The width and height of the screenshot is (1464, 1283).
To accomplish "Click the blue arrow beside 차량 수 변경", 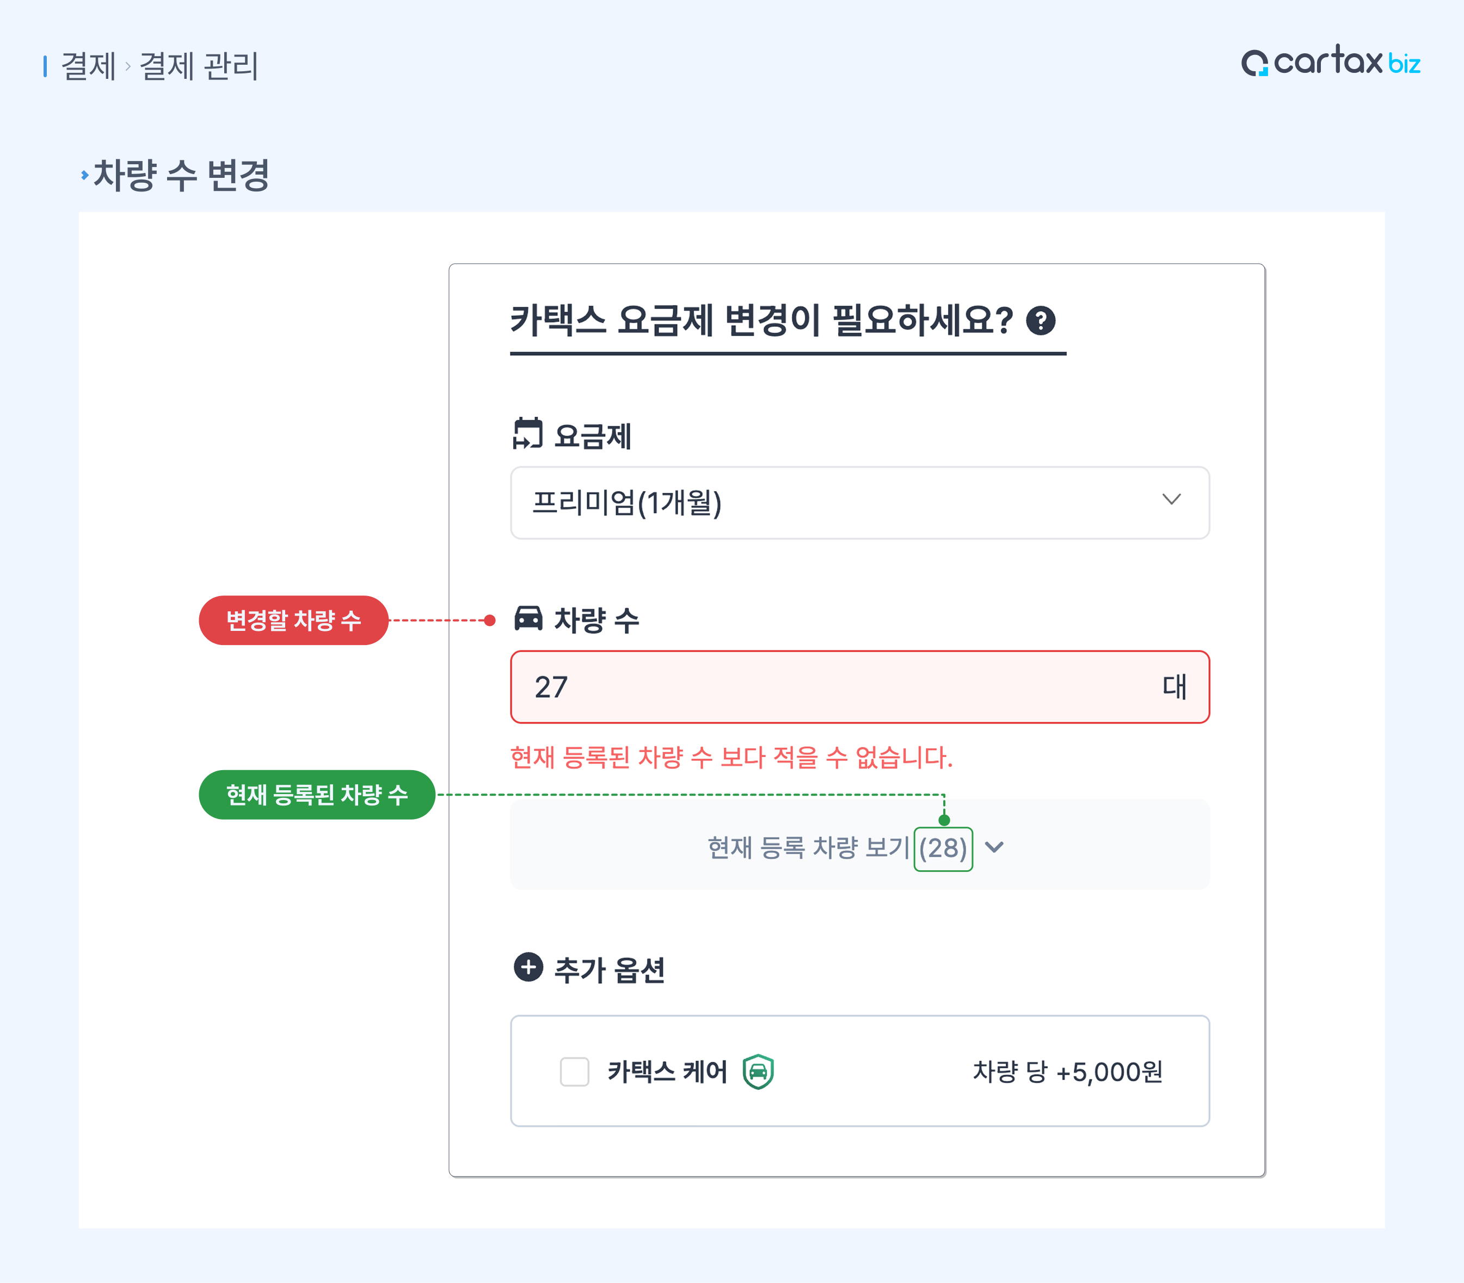I will (84, 175).
